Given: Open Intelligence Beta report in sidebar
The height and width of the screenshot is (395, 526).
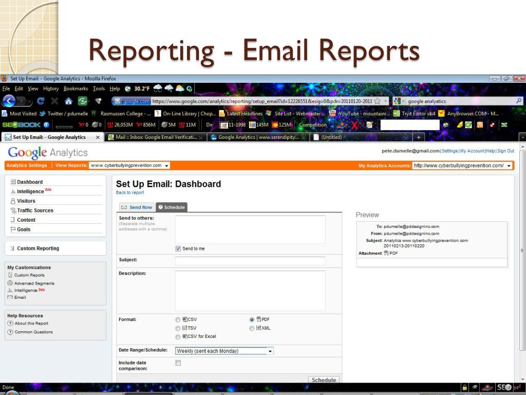Looking at the screenshot, I should (x=30, y=191).
